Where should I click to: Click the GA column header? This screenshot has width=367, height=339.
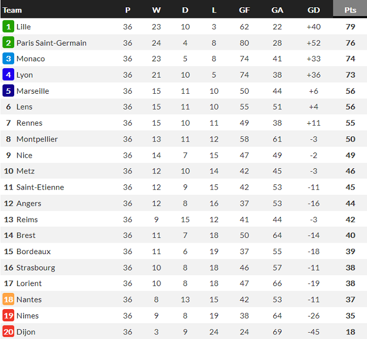[x=277, y=10]
